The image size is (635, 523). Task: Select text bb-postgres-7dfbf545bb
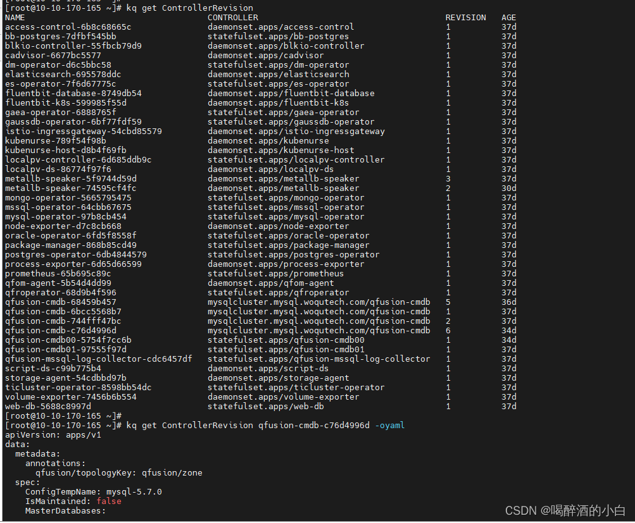61,37
